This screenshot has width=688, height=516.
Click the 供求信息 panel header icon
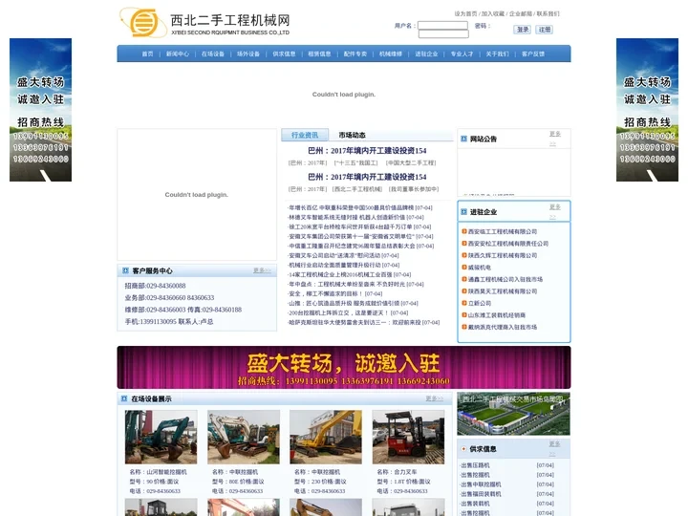[x=463, y=448]
